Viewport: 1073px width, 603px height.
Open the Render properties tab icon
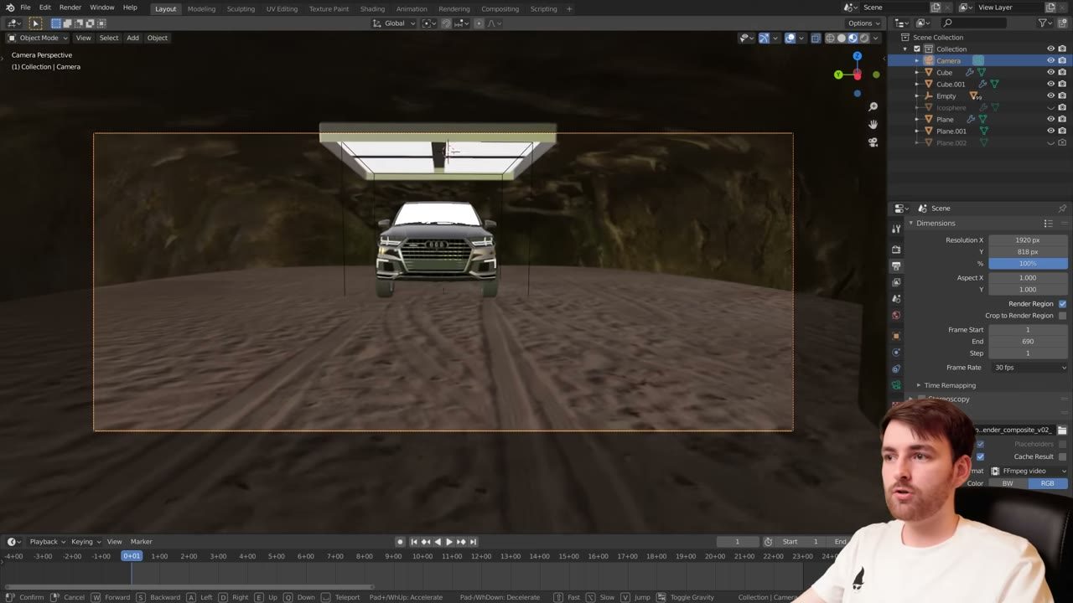pyautogui.click(x=896, y=250)
